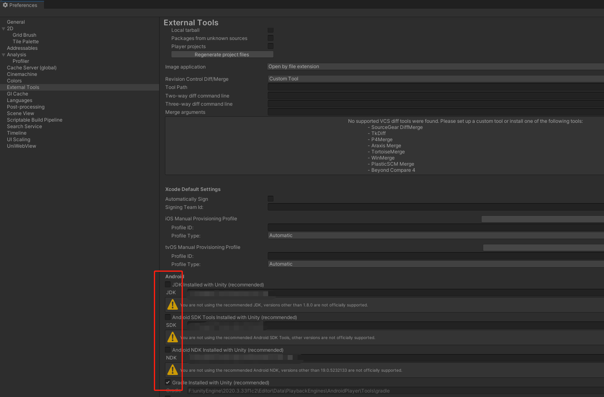Toggle the Player projects checkbox
The image size is (604, 397).
271,46
